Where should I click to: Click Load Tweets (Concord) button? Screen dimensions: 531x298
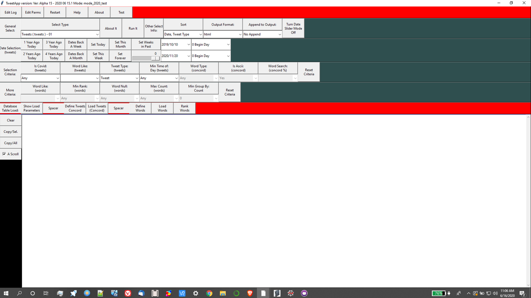coord(97,109)
